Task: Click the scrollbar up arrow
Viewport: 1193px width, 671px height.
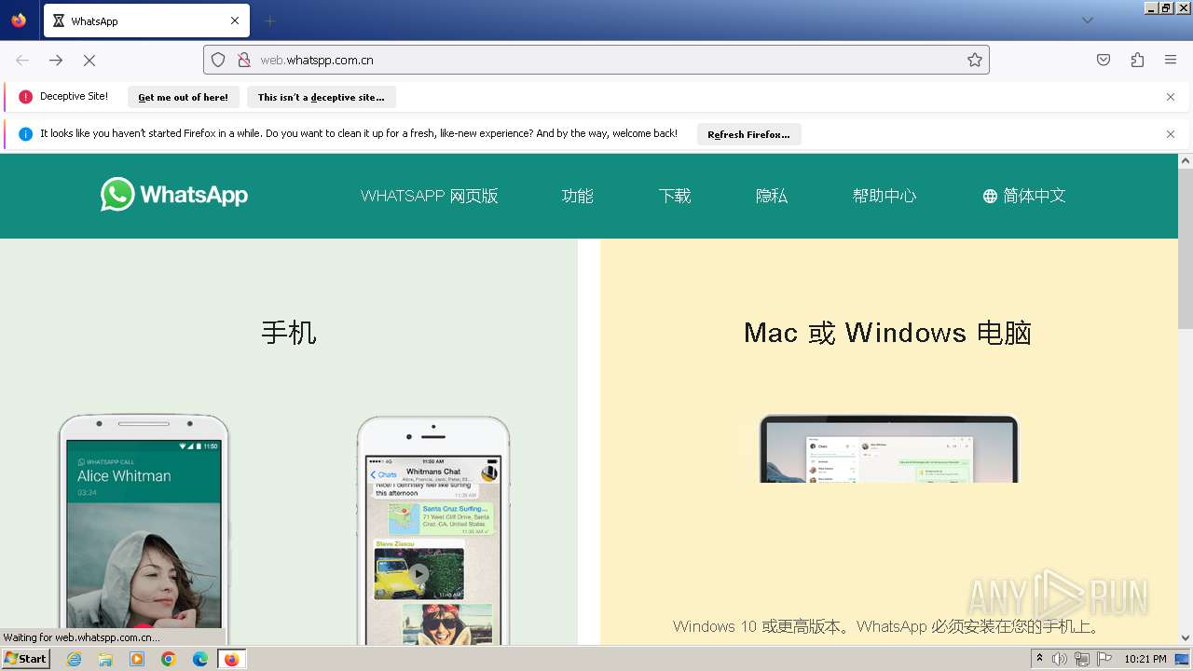Action: pyautogui.click(x=1186, y=160)
